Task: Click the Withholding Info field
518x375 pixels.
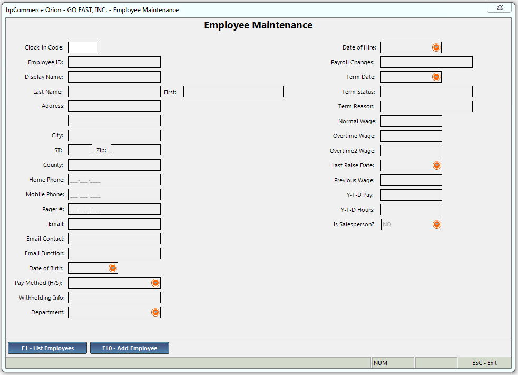Action: coord(114,297)
